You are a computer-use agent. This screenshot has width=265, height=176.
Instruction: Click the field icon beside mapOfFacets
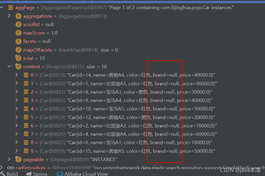coord(18,50)
